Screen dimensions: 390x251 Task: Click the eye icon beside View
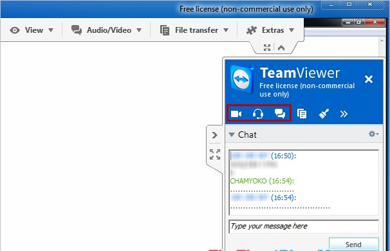click(x=15, y=30)
